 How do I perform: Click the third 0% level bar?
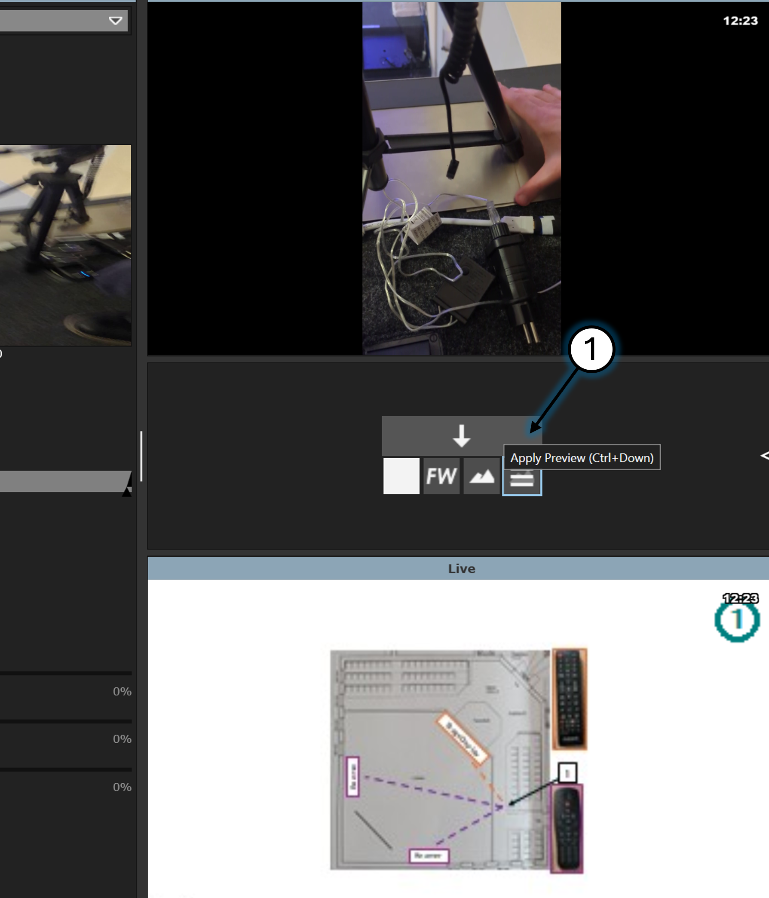click(x=65, y=769)
